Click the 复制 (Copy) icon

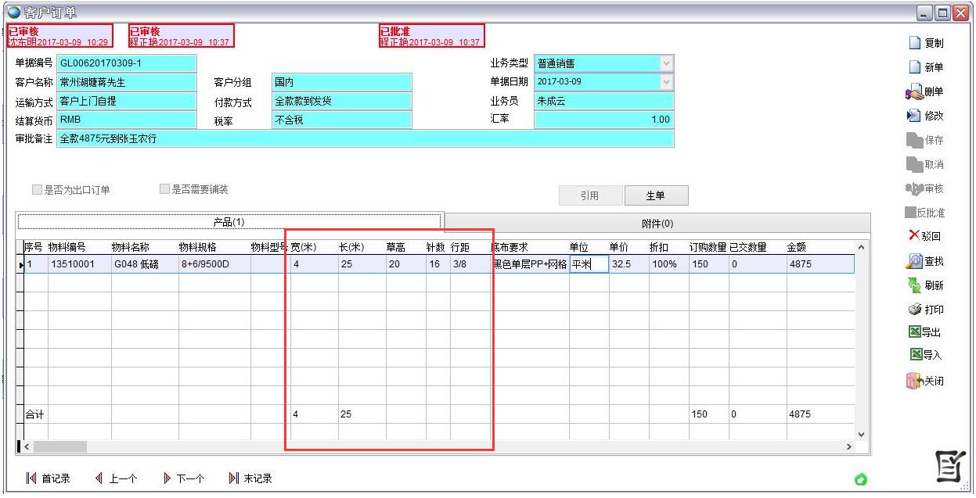(x=928, y=42)
